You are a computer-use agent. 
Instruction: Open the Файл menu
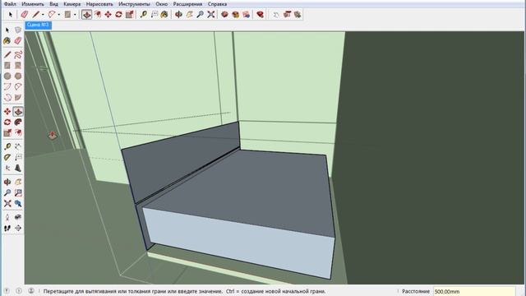(10, 4)
